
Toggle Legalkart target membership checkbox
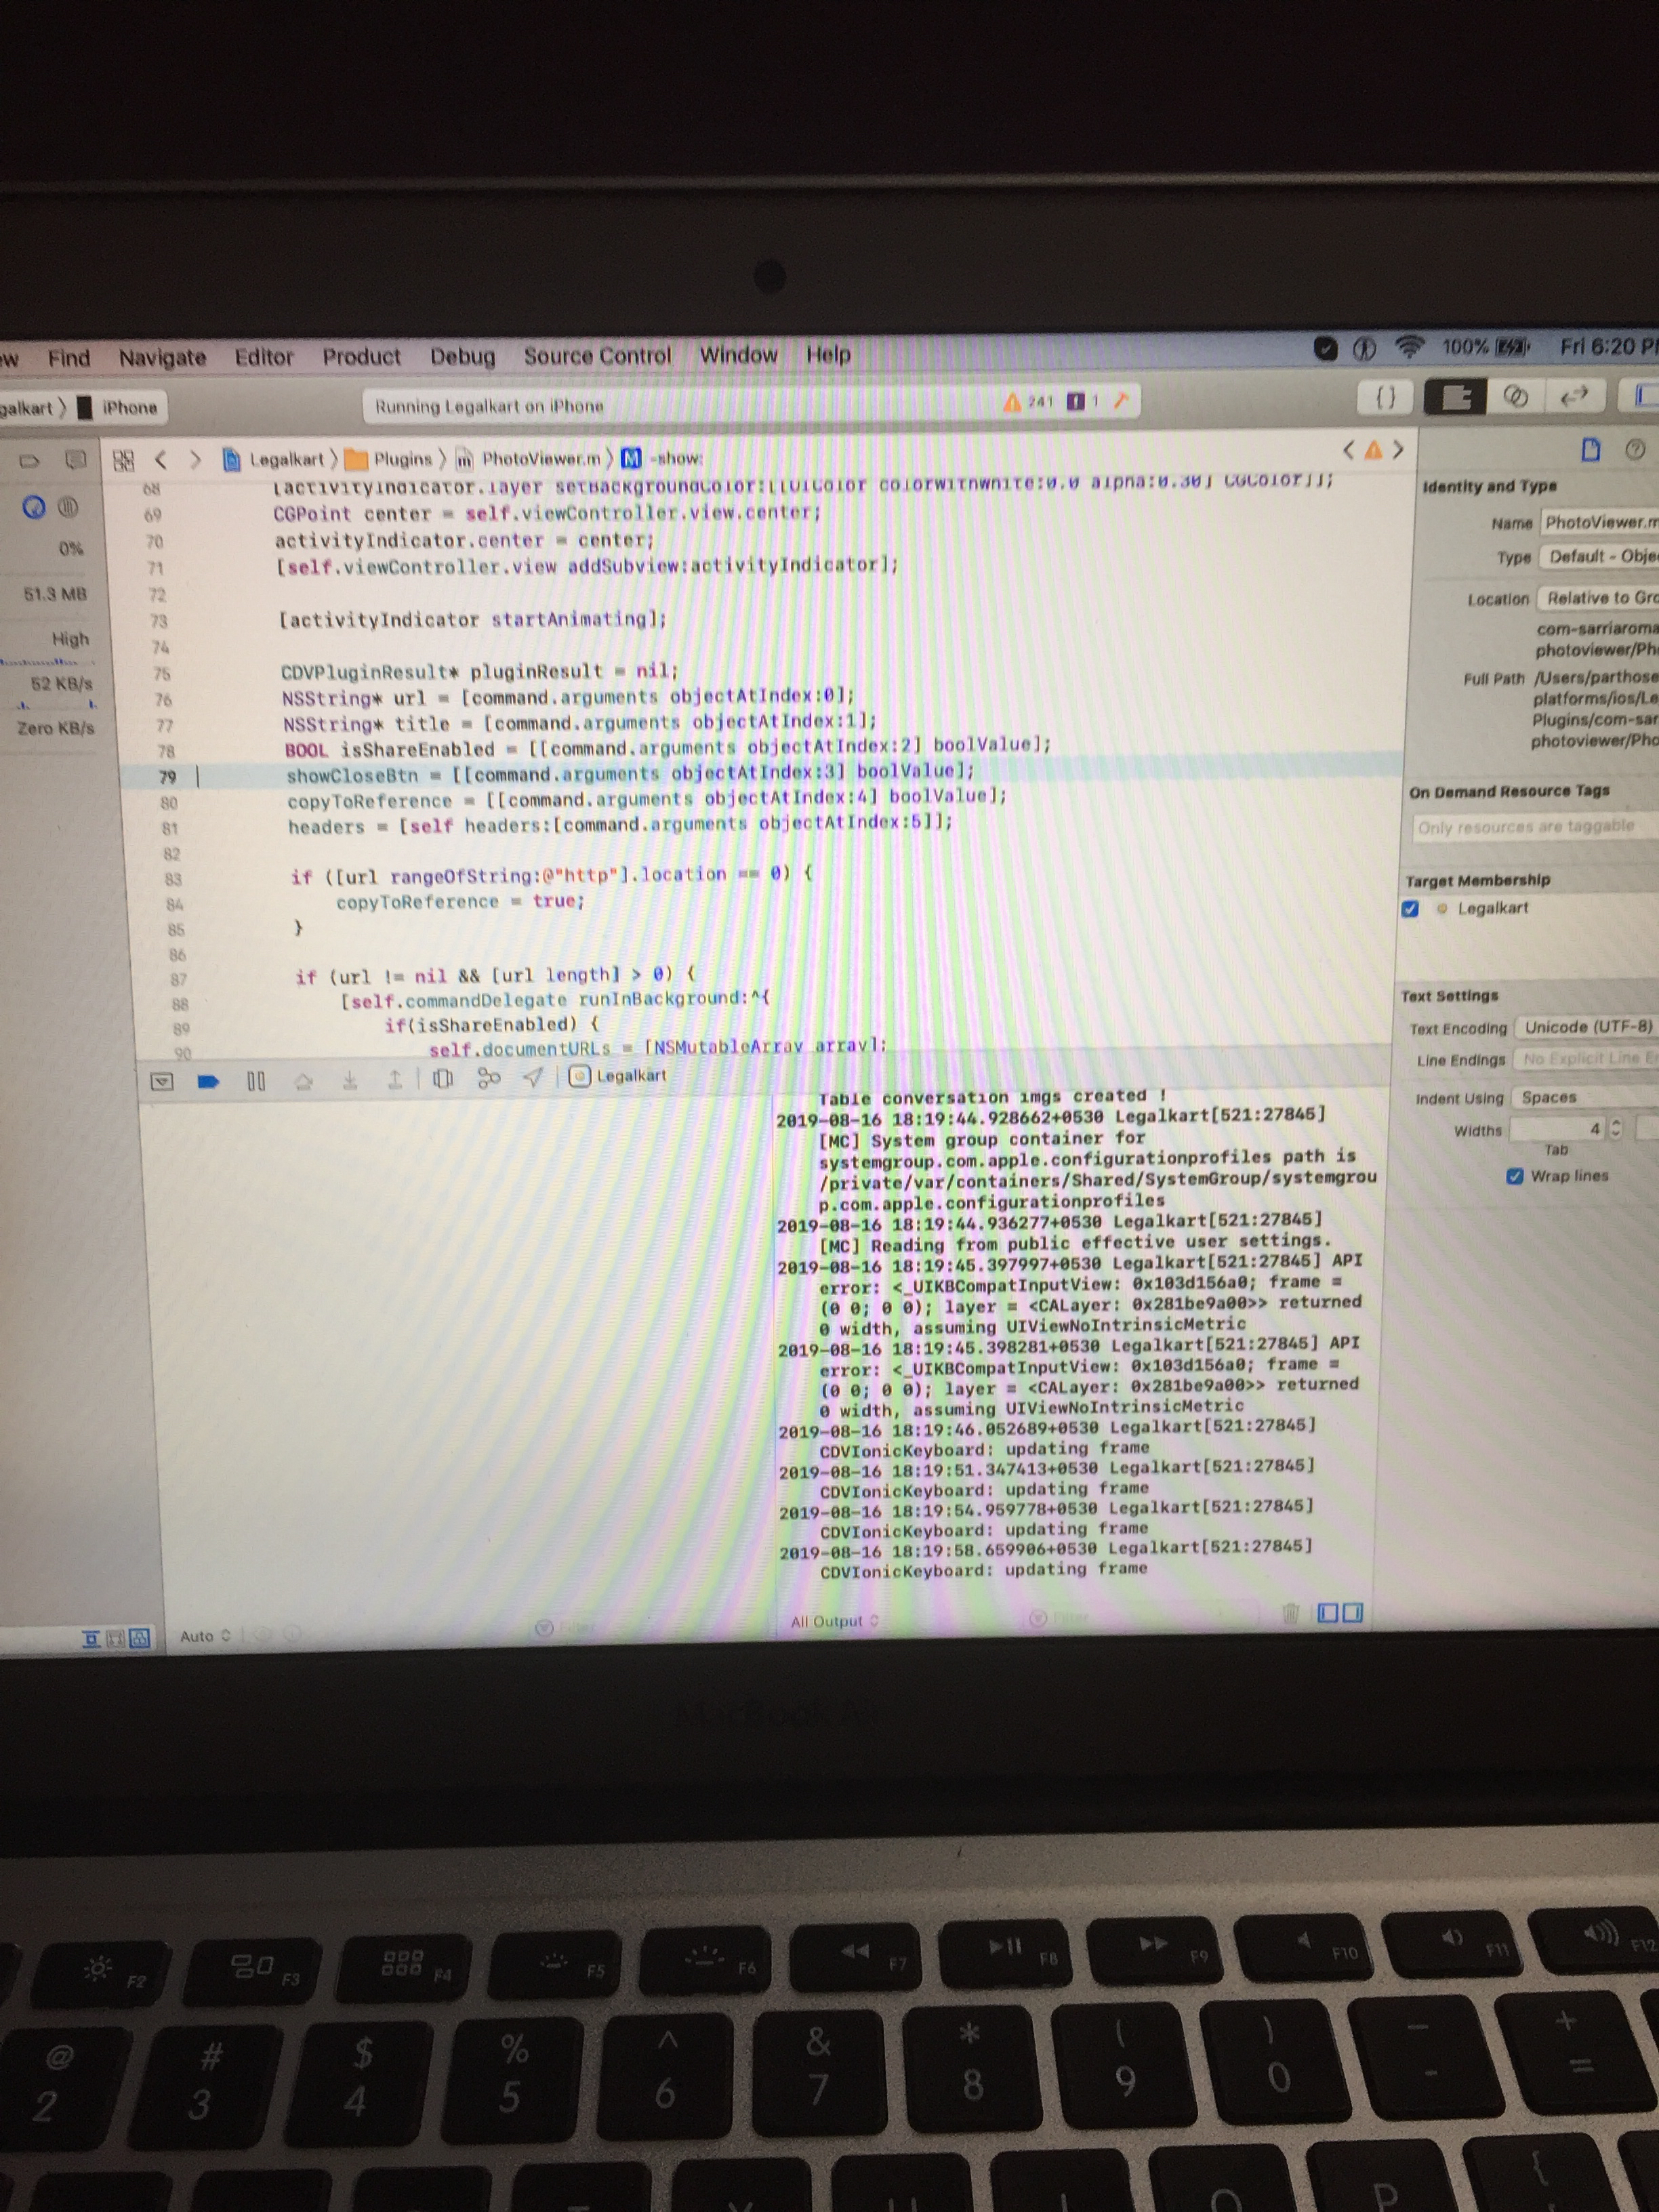click(1410, 908)
